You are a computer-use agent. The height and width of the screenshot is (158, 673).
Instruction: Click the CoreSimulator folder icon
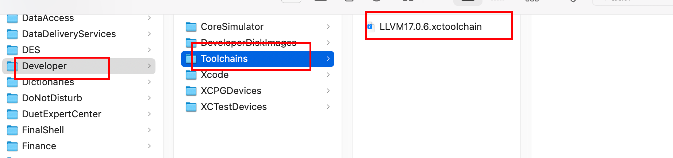click(191, 27)
